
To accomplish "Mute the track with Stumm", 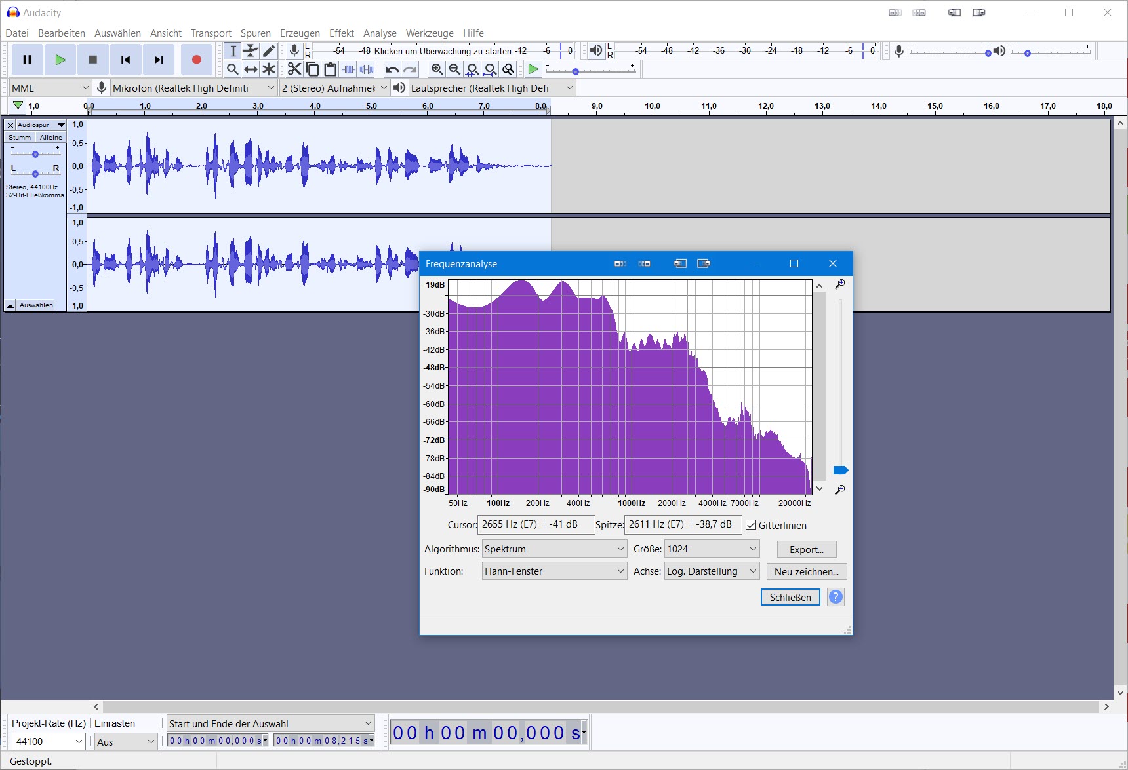I will tap(20, 137).
